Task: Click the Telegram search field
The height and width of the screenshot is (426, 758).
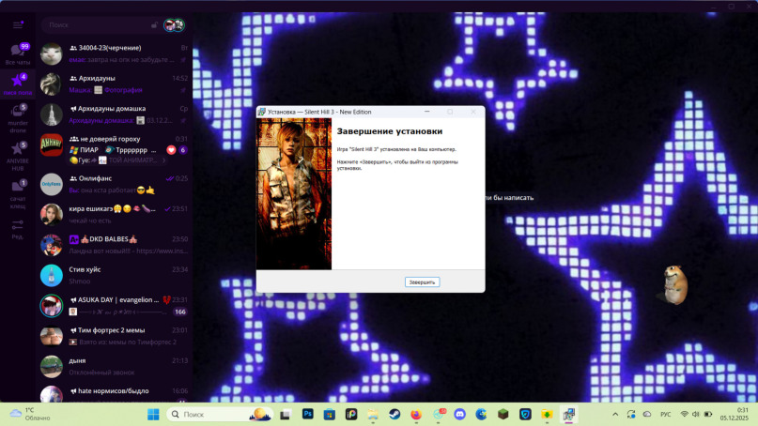Action: click(x=100, y=24)
